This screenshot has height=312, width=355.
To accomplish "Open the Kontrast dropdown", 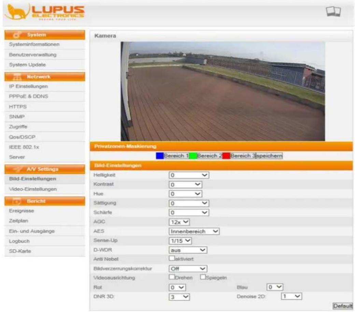I will [x=185, y=185].
